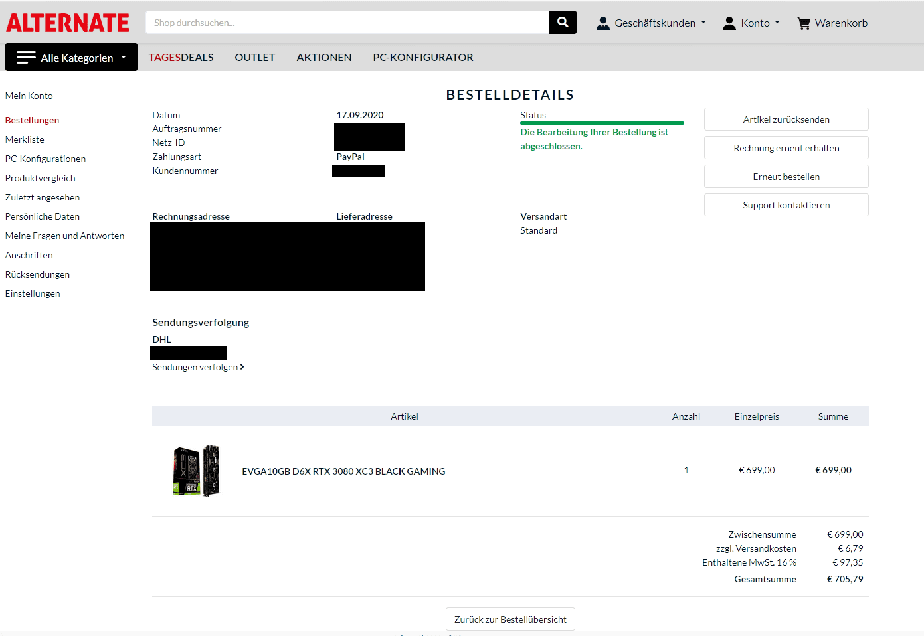Viewport: 924px width, 636px height.
Task: Open Einstellungen in sidebar
Action: [33, 293]
